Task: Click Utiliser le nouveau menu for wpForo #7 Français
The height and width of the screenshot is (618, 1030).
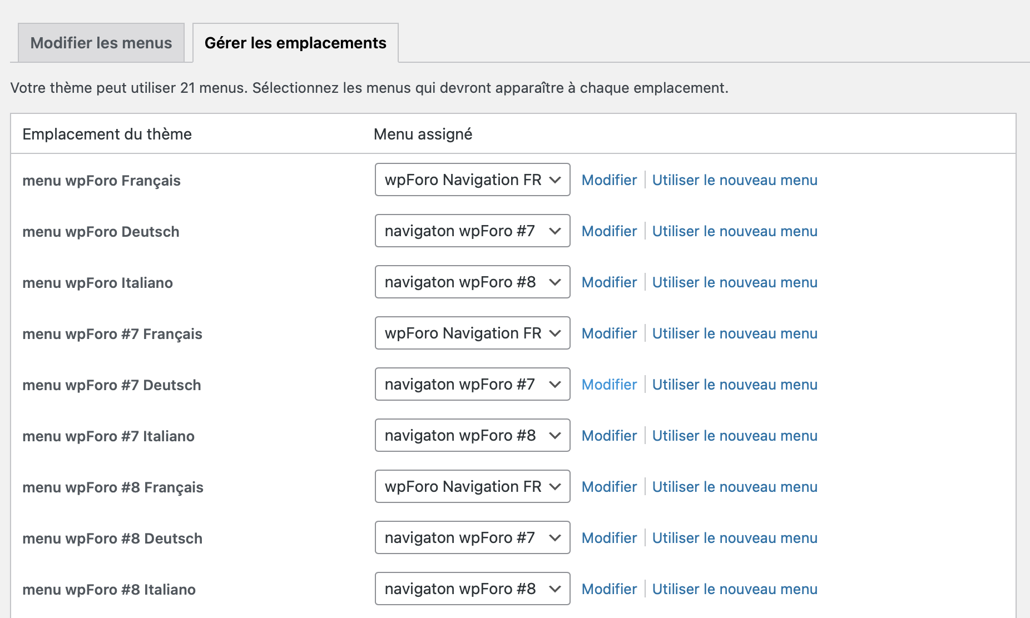Action: [734, 333]
